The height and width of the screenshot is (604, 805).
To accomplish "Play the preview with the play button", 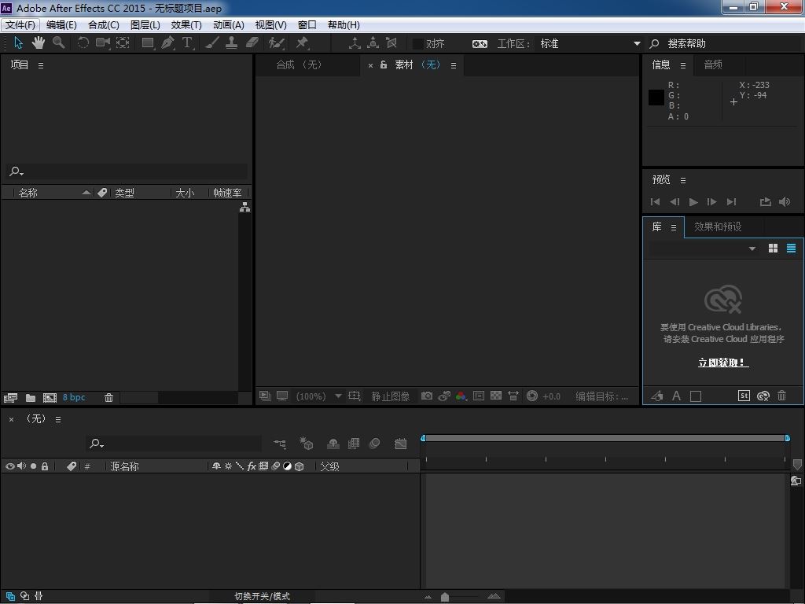I will point(693,202).
